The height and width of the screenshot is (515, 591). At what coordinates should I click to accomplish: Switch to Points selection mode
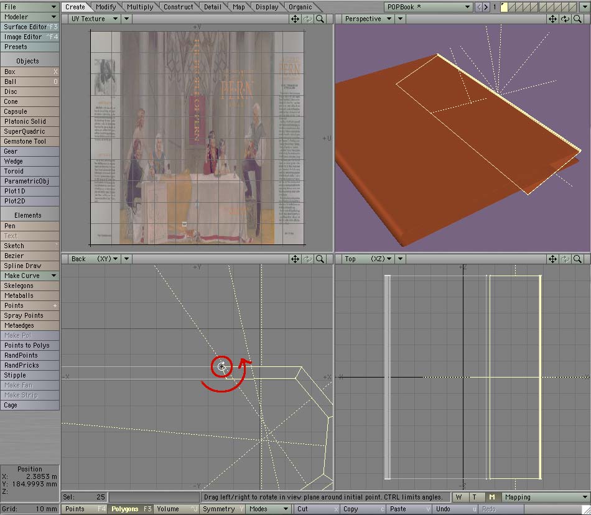pos(85,509)
